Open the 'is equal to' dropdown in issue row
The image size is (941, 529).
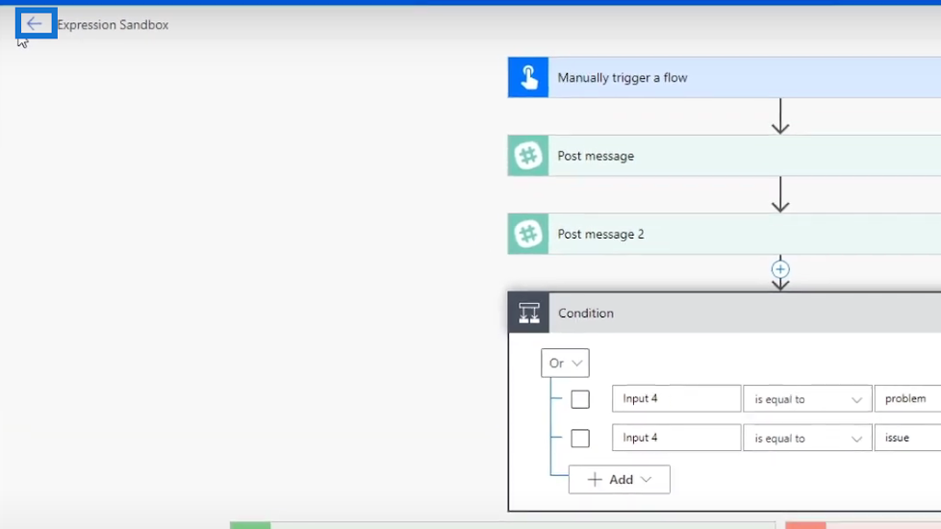(807, 438)
